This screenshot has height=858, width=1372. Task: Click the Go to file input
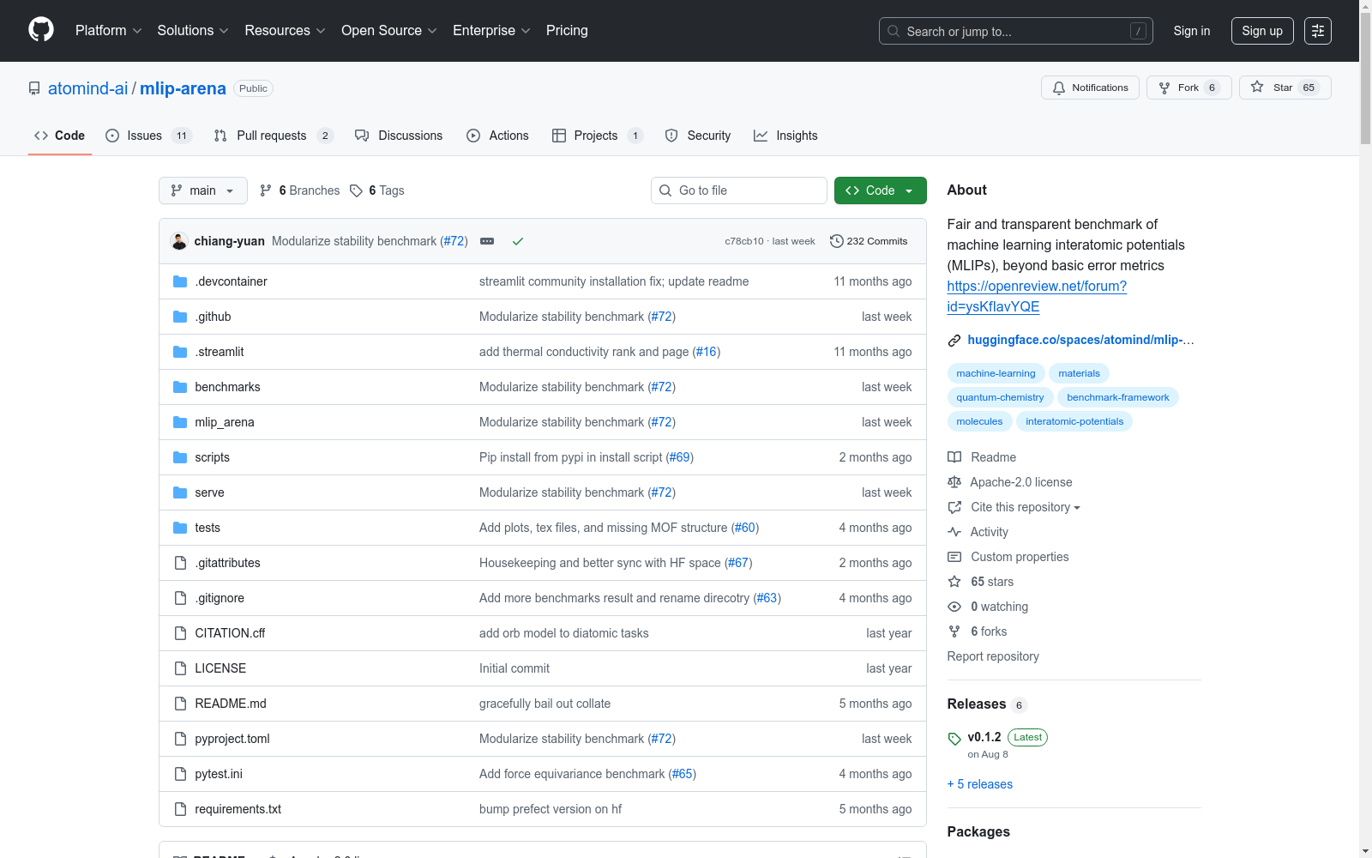pos(739,190)
